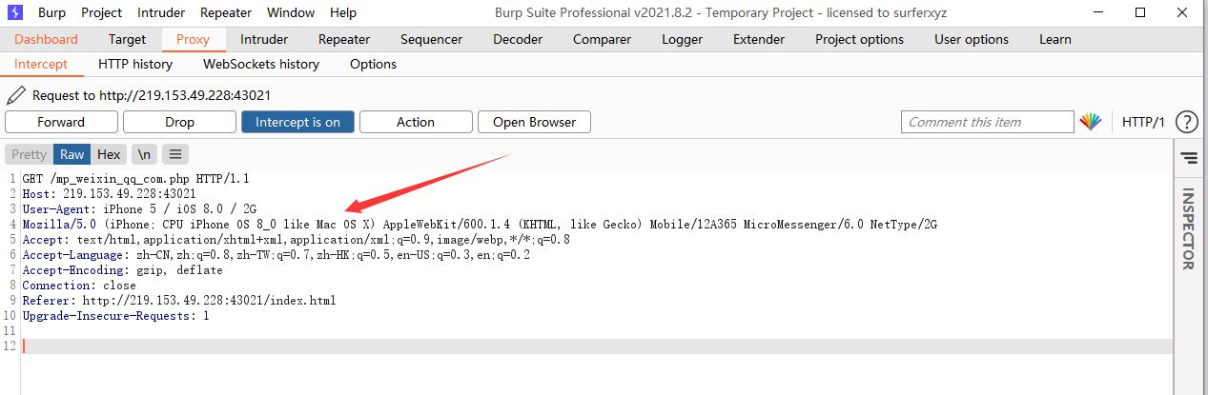
Task: Open the help question mark icon
Action: click(x=1186, y=122)
